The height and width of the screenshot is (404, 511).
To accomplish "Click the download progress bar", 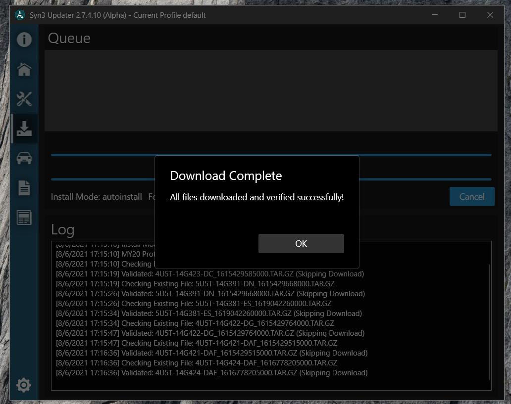I will (x=272, y=154).
